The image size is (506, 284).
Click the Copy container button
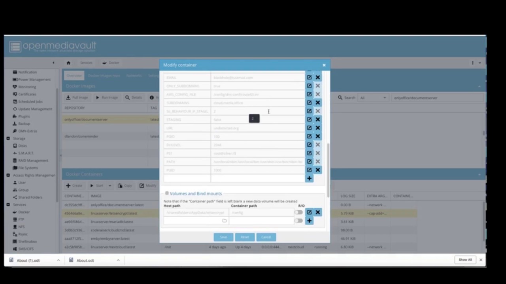pyautogui.click(x=125, y=186)
